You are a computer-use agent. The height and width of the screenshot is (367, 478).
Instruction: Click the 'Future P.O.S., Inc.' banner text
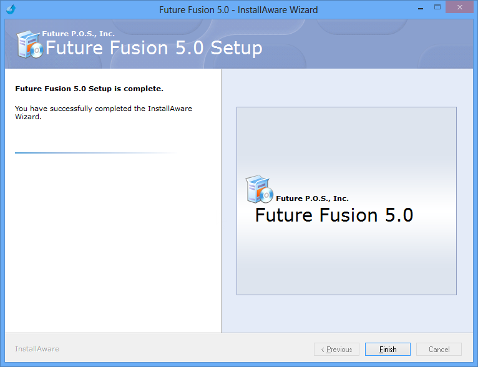coord(79,34)
